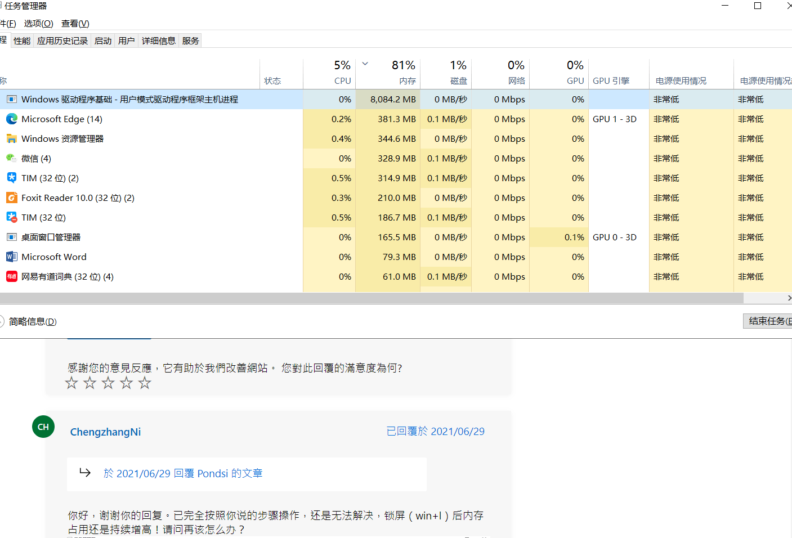This screenshot has height=538, width=792.
Task: Click the 79.3 MB memory value
Action: point(399,257)
